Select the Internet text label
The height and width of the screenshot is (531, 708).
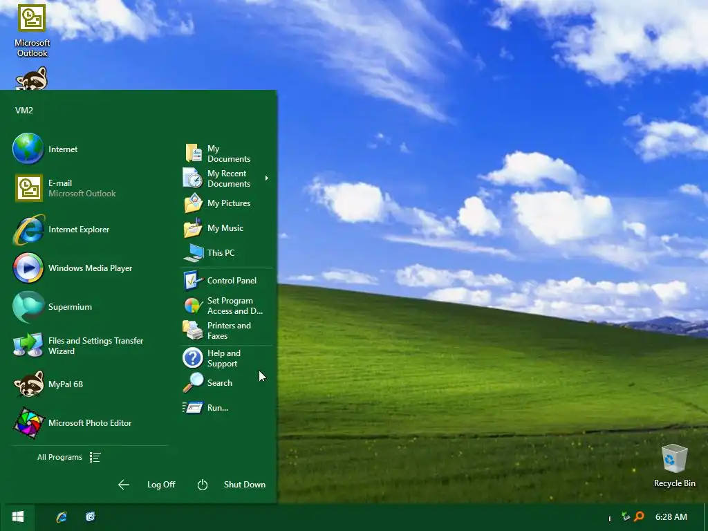(63, 149)
